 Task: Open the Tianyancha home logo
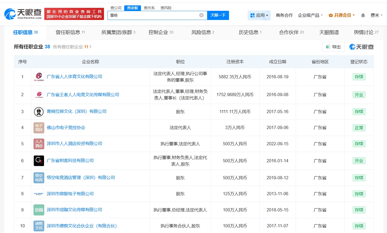(23, 14)
